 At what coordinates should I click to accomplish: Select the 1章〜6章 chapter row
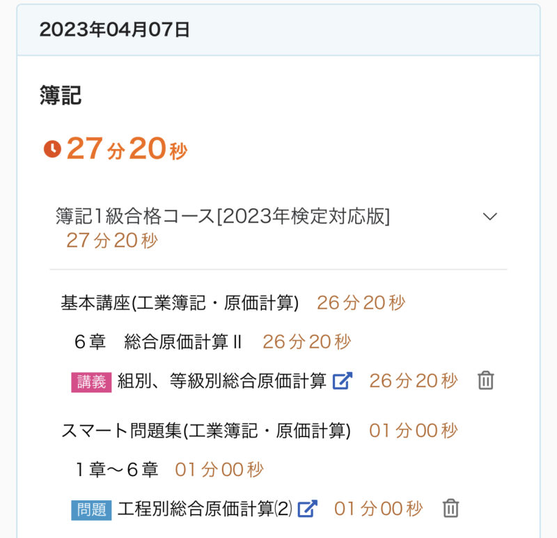click(x=116, y=470)
